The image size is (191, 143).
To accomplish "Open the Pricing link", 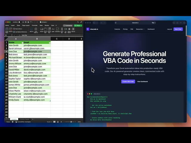I will [125, 29].
